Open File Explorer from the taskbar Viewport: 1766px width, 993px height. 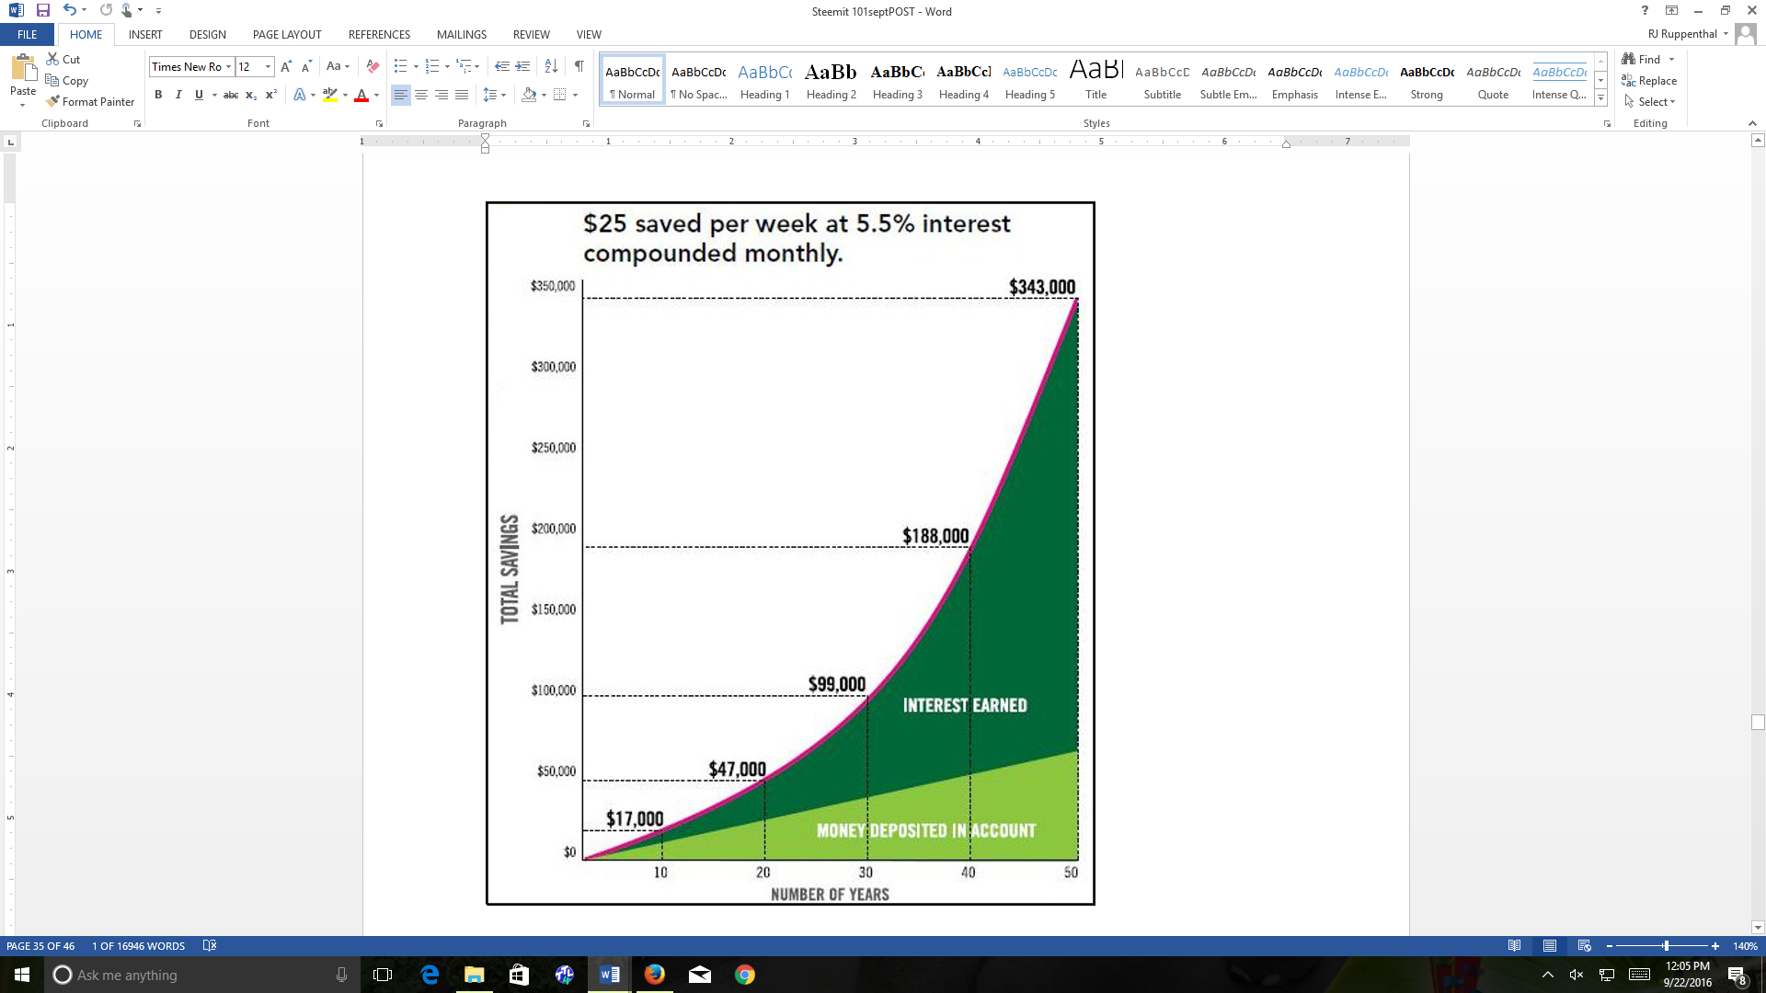[x=474, y=975]
